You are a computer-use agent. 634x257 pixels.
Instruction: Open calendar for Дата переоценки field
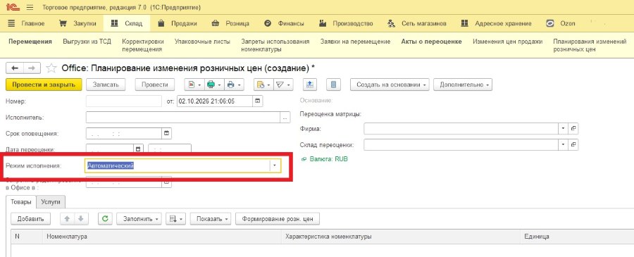coord(138,149)
